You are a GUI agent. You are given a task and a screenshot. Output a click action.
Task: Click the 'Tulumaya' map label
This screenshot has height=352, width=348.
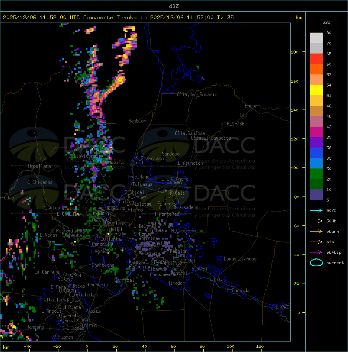tap(143, 184)
